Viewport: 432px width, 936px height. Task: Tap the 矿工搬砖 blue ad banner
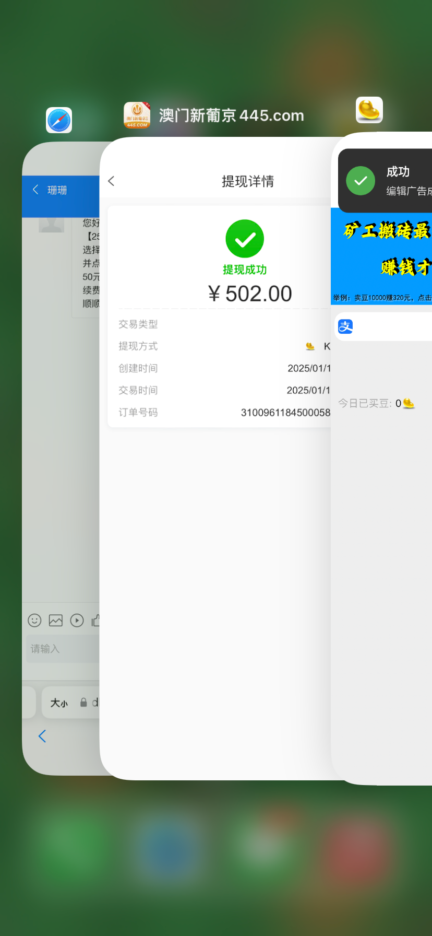(x=381, y=256)
